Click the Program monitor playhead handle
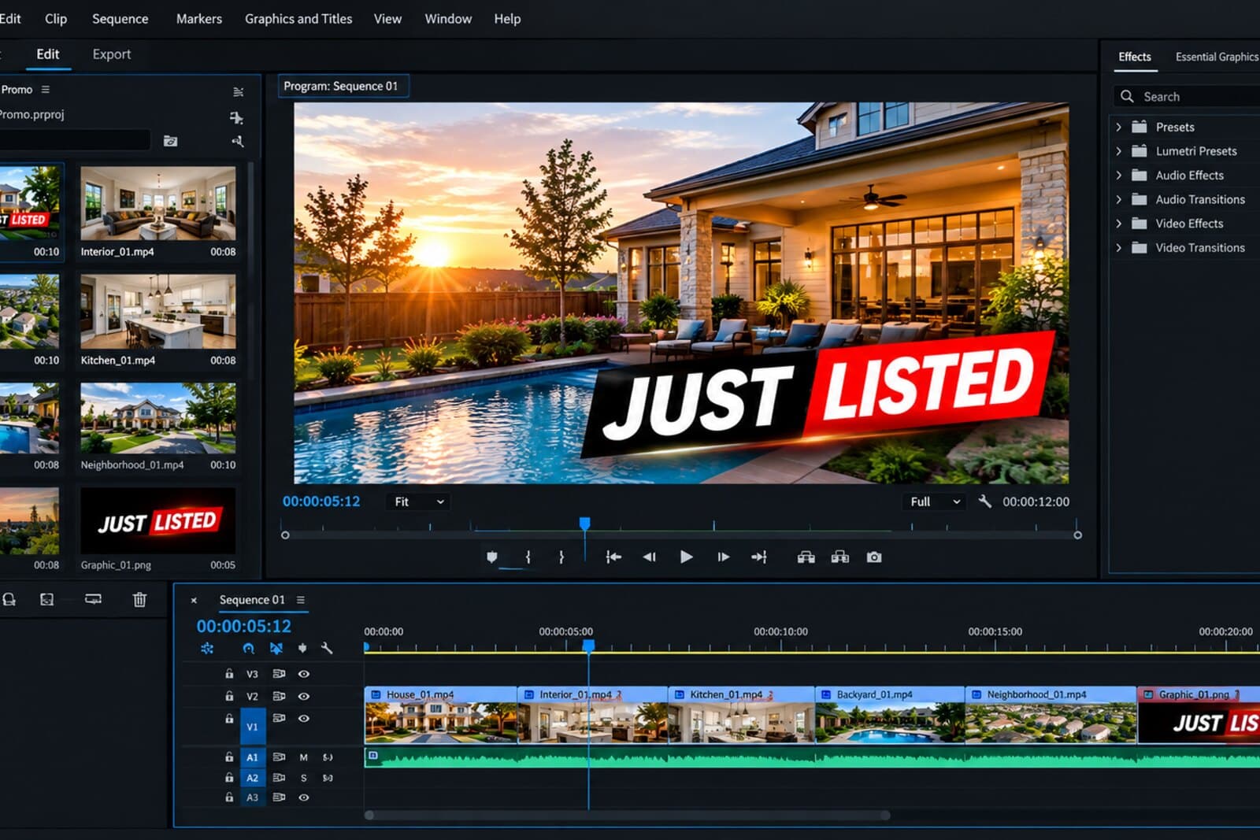Viewport: 1260px width, 840px height. pyautogui.click(x=584, y=524)
